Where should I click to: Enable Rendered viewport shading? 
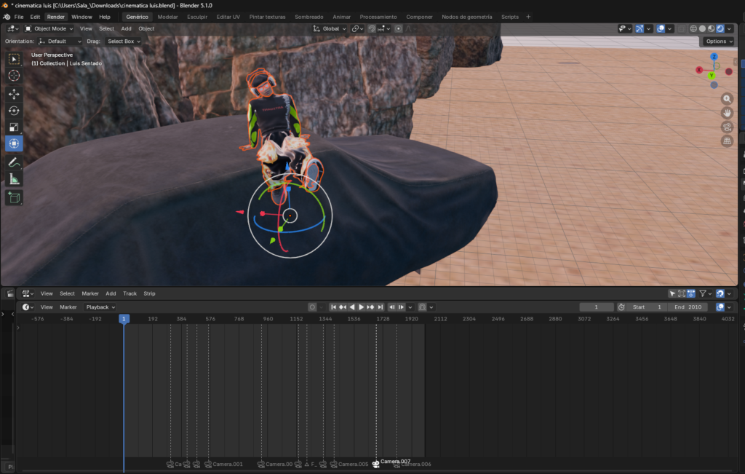[720, 28]
